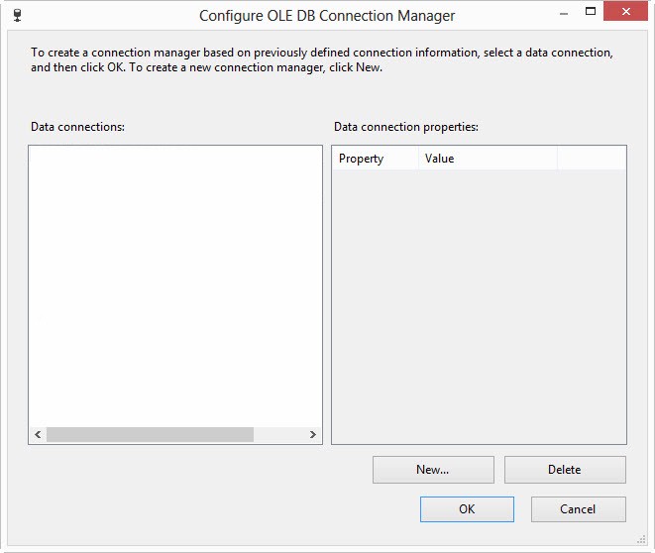
Task: Click the Data connections label
Action: click(77, 127)
